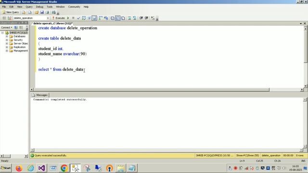Decrease indent of the selected lines

(x=141, y=18)
